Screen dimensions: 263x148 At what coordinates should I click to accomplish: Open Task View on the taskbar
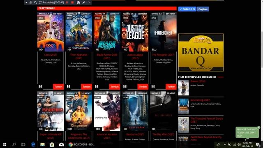tap(23, 144)
